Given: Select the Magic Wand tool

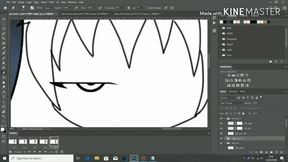Looking at the screenshot, I should pyautogui.click(x=4, y=34).
